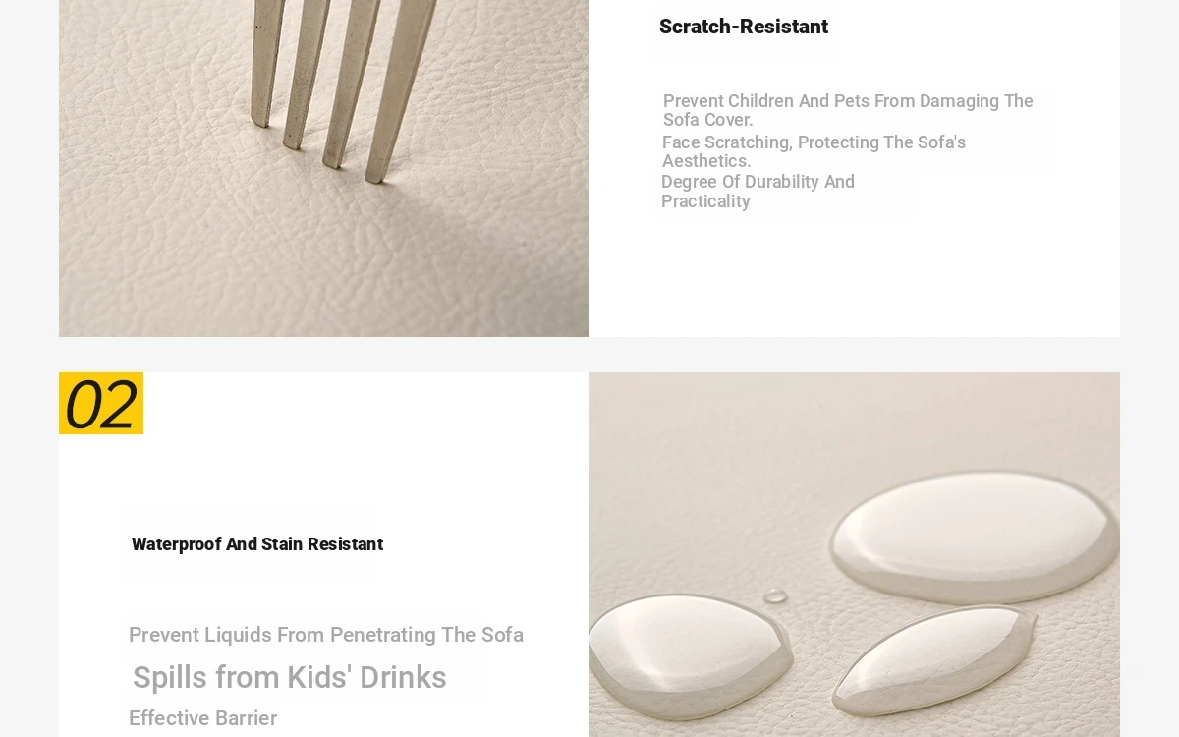Click the Degree Of Durability And text

(758, 182)
